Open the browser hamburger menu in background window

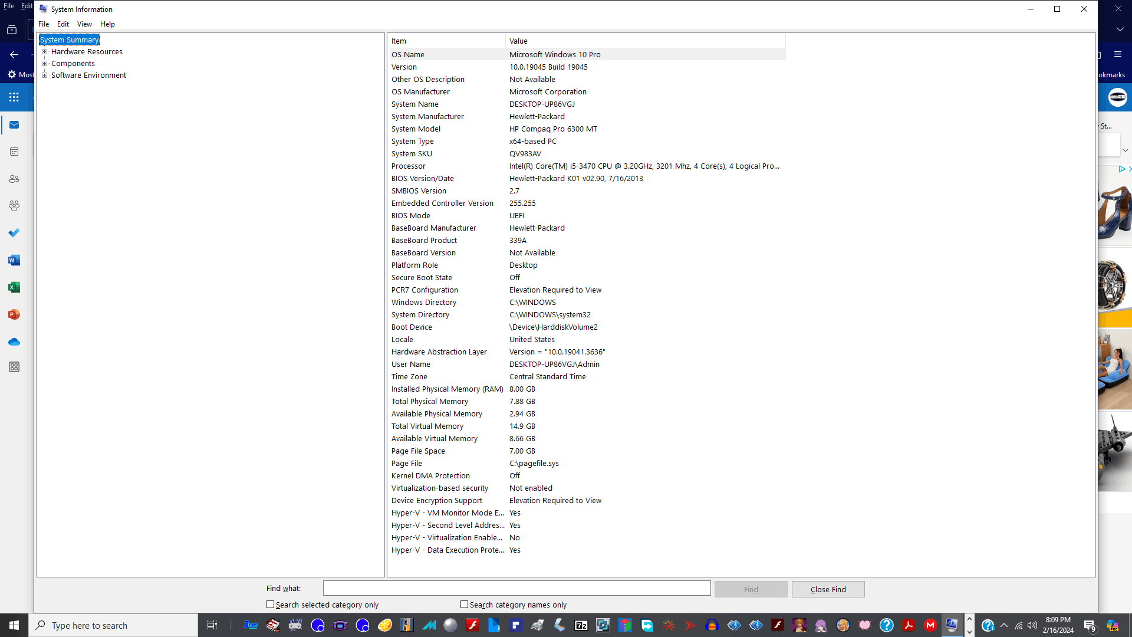pyautogui.click(x=1118, y=54)
